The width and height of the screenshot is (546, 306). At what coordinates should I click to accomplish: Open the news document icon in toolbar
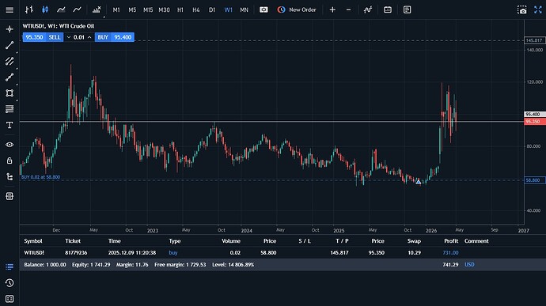(407, 9)
